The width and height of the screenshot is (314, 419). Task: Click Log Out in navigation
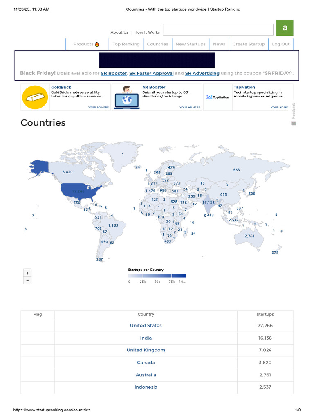click(x=280, y=44)
